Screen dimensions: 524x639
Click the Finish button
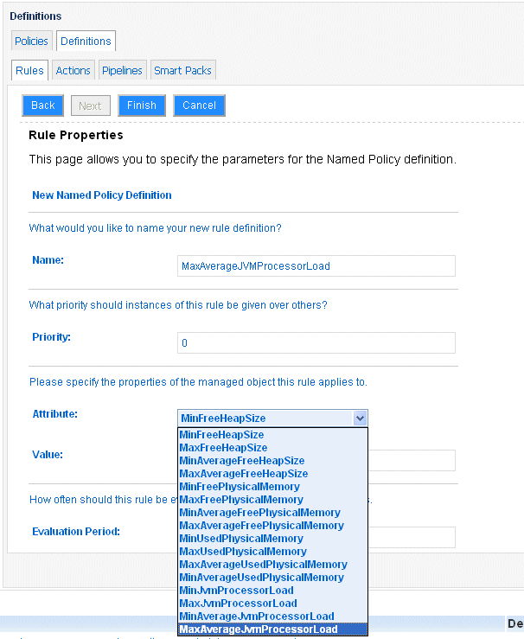click(x=142, y=105)
